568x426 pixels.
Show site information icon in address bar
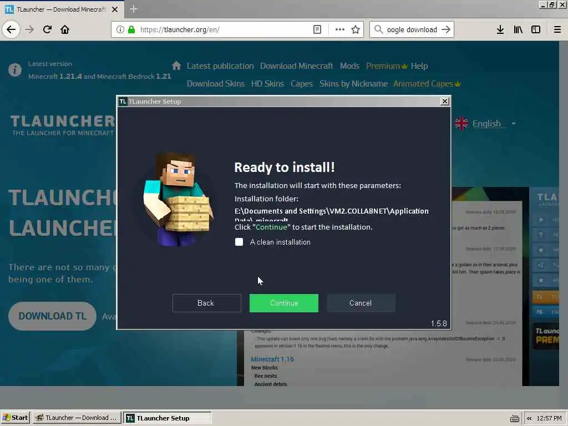(x=120, y=29)
